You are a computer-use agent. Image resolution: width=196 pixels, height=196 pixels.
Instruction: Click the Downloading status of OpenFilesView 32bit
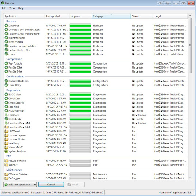tap(139, 123)
